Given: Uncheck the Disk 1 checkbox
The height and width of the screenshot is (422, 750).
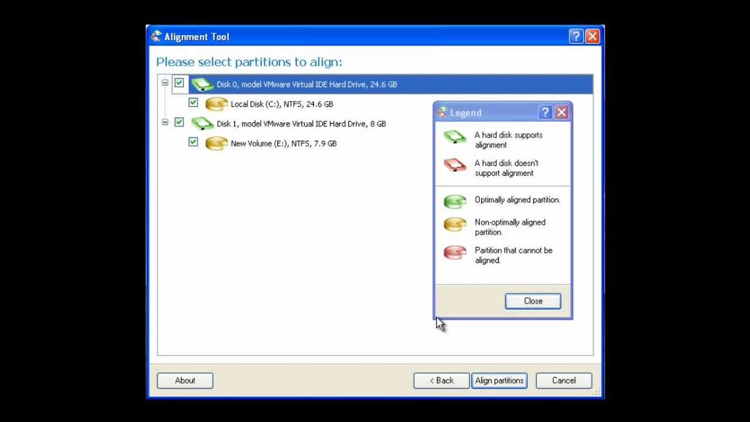Looking at the screenshot, I should (179, 122).
